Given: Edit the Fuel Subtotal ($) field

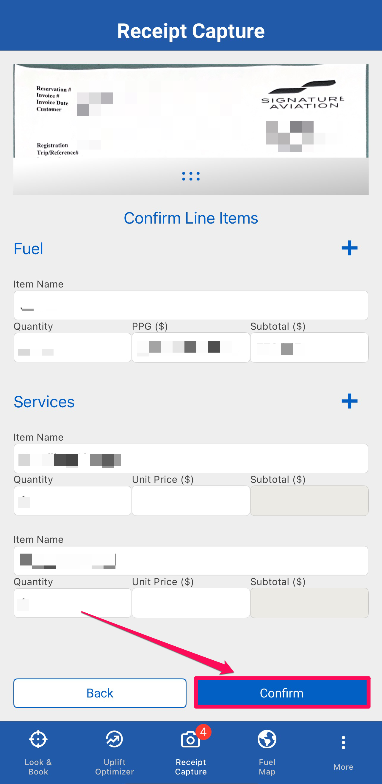Looking at the screenshot, I should tap(309, 348).
